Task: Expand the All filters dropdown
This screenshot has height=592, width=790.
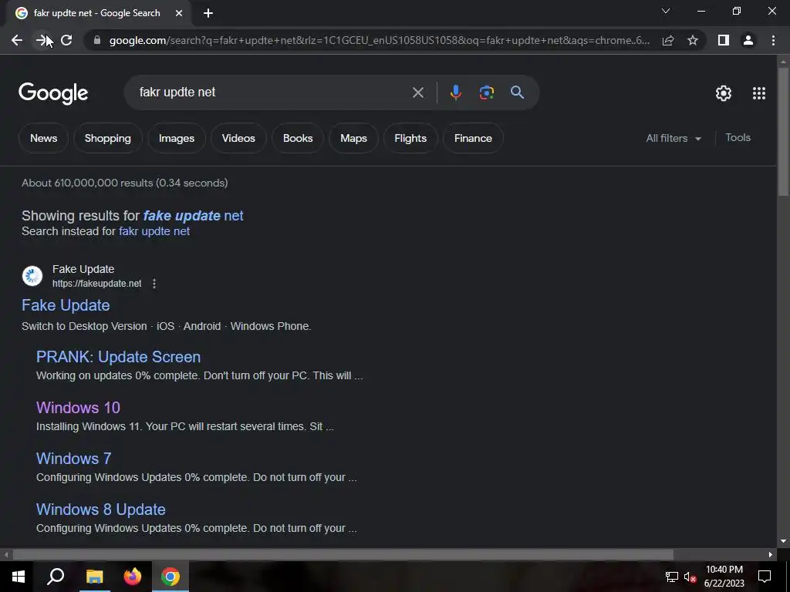Action: tap(673, 139)
